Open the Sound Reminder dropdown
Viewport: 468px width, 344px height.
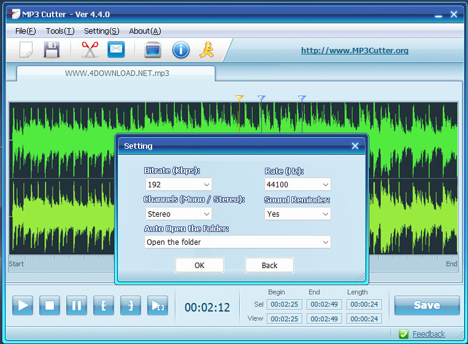coord(297,214)
